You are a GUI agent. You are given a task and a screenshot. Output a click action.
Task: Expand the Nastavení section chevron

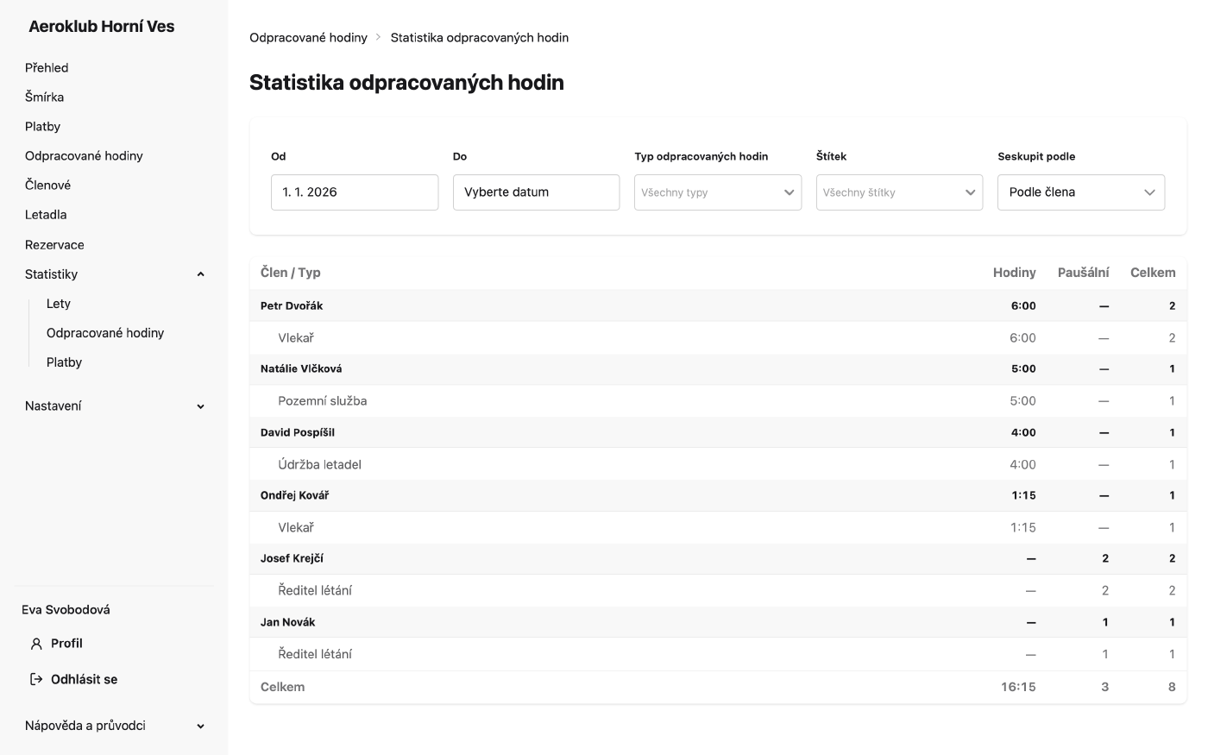(200, 406)
